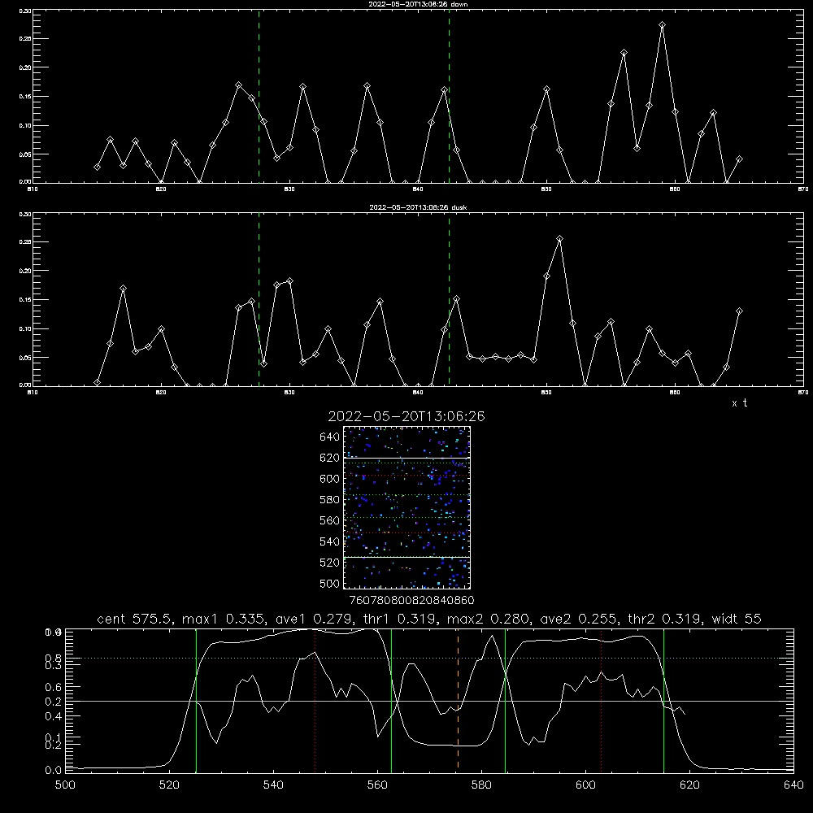Image resolution: width=813 pixels, height=813 pixels.
Task: Click the '2022-05-20T13:06:26 dawn' plot title
Action: click(418, 4)
